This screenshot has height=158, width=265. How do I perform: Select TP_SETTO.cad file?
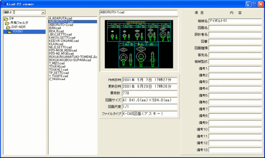(59, 73)
